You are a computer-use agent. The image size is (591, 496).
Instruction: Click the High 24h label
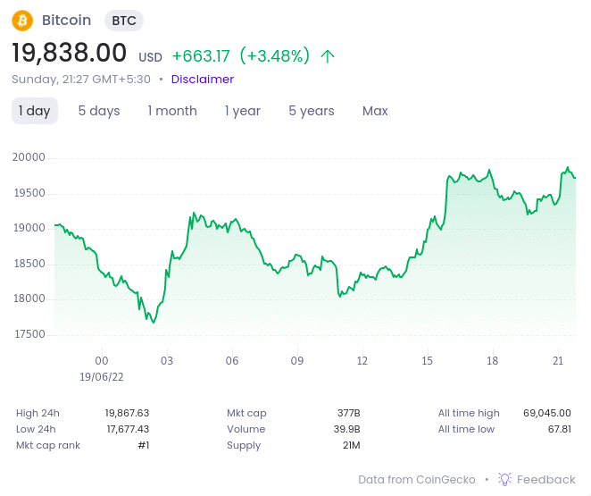pyautogui.click(x=37, y=413)
